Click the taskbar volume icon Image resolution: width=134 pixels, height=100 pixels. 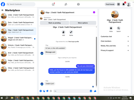116,98
